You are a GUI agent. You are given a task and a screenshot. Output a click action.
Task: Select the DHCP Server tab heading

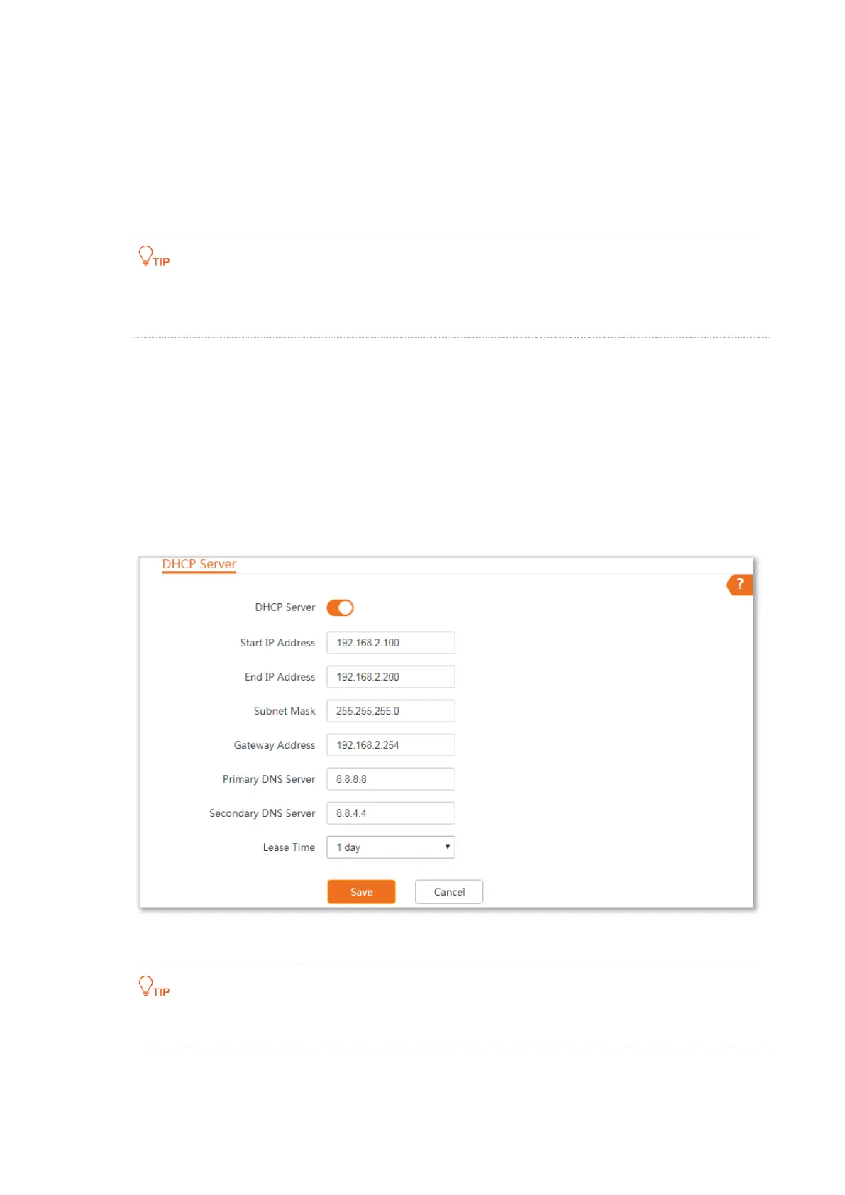pyautogui.click(x=199, y=564)
